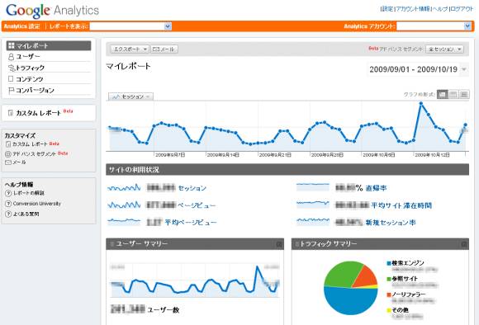
Task: Click the icon beside standalone カスタム レポート Beta
Action: pos(11,113)
